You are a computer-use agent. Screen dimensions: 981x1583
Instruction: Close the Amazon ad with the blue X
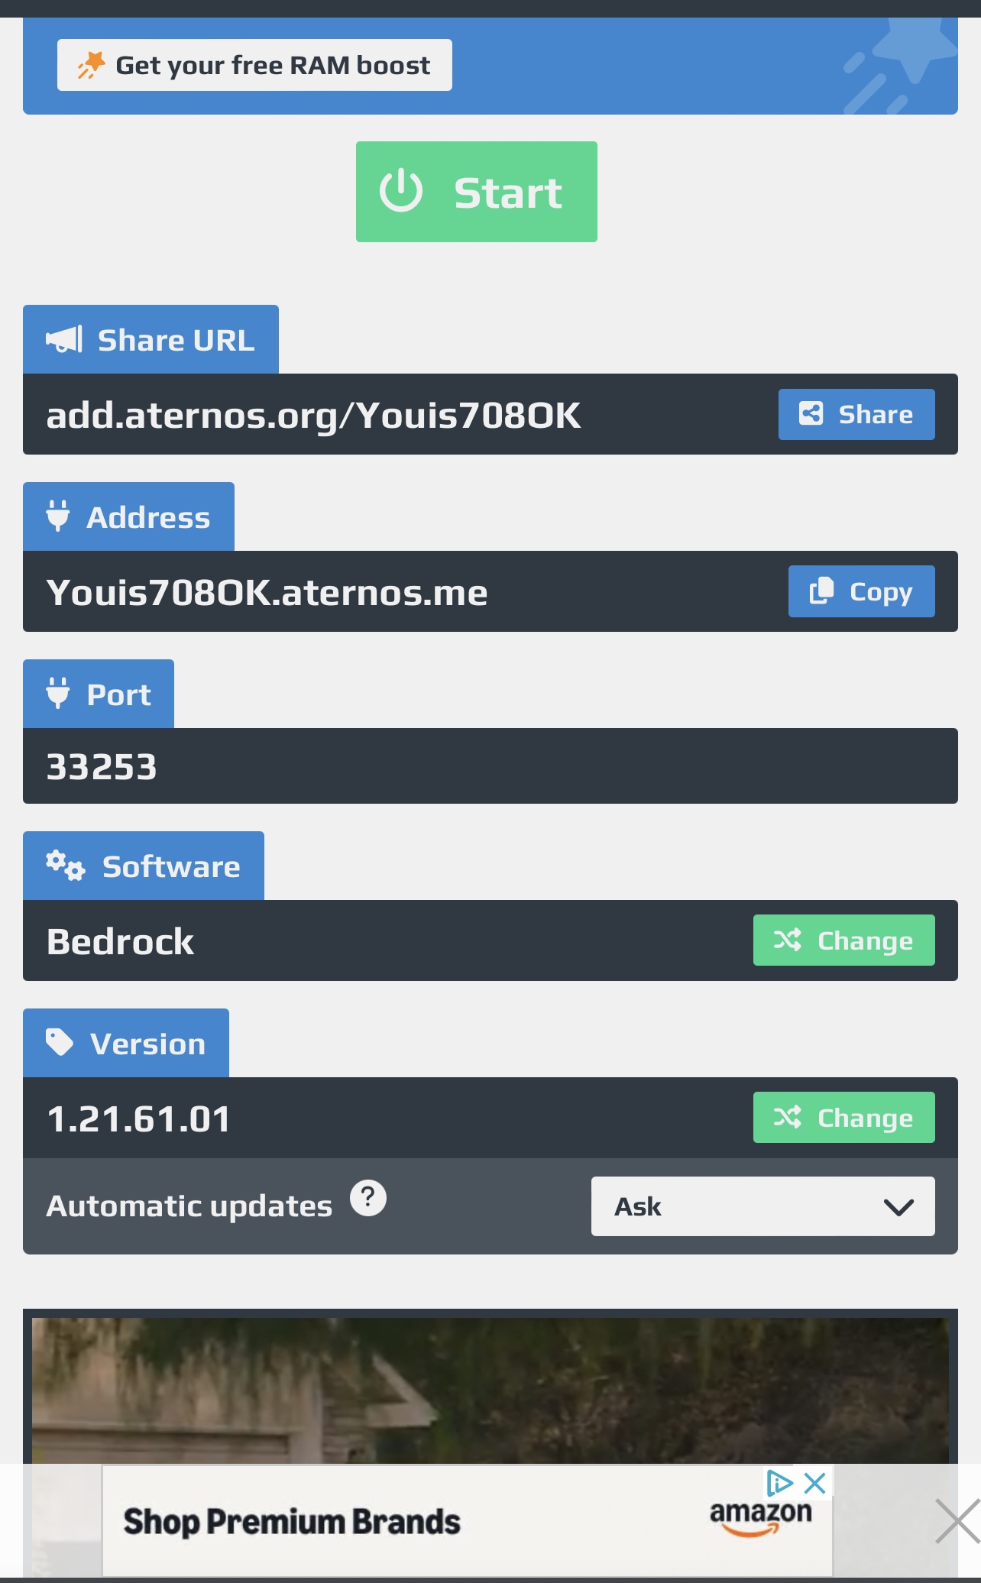(x=815, y=1484)
